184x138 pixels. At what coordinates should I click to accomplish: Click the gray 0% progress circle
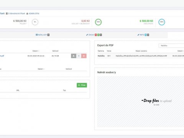click(35, 22)
